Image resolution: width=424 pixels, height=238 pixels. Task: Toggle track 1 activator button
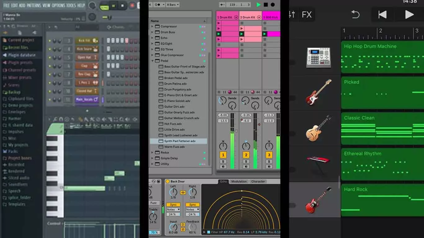(x=223, y=155)
